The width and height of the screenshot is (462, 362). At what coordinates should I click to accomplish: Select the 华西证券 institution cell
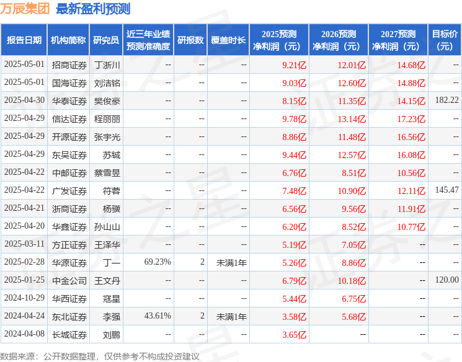coord(69,299)
